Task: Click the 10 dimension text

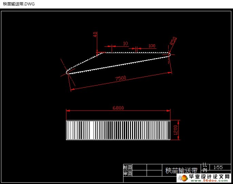Action: (x=126, y=44)
